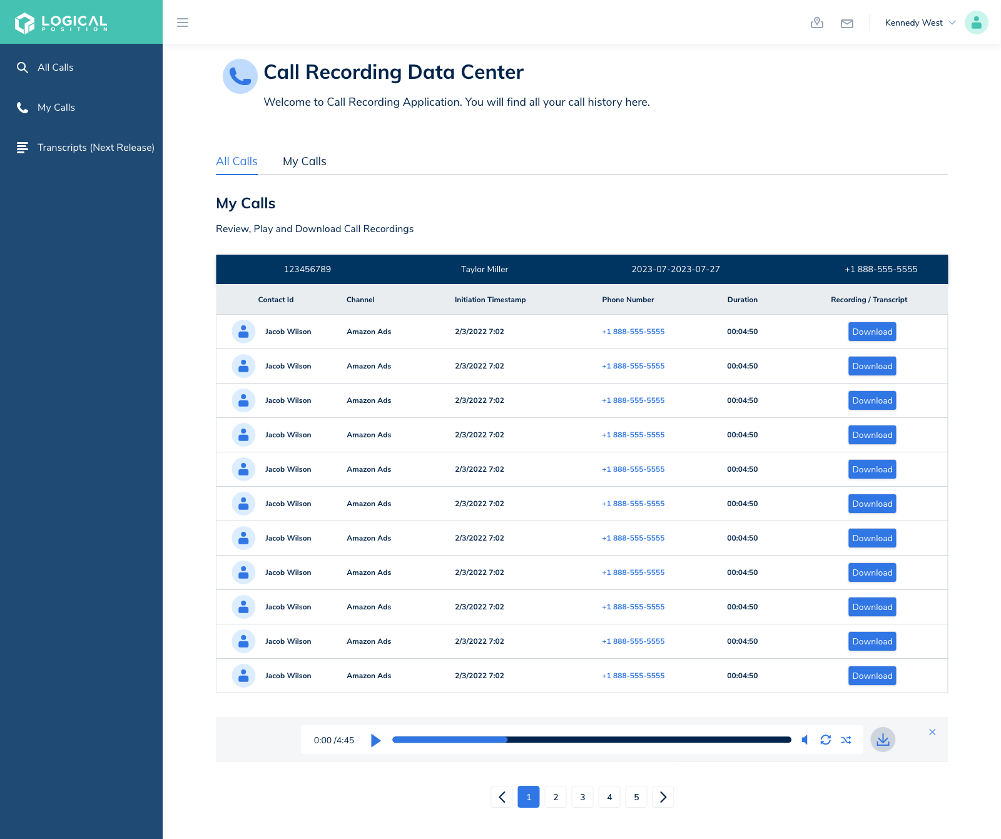This screenshot has width=1001, height=839.
Task: Select page 3 in the pagination
Action: coord(582,797)
